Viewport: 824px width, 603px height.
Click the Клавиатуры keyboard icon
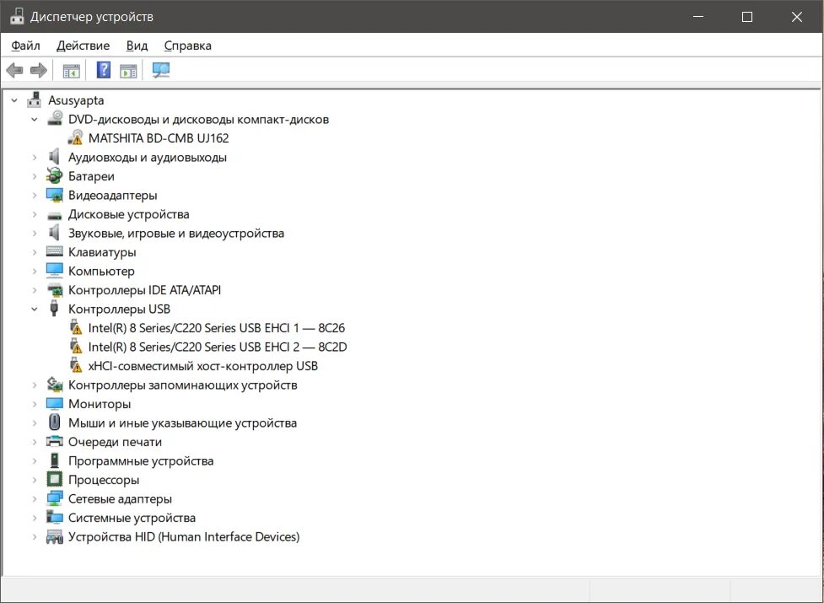[54, 251]
